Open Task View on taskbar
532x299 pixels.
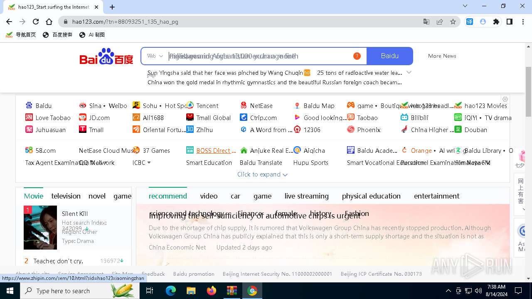pyautogui.click(x=150, y=291)
